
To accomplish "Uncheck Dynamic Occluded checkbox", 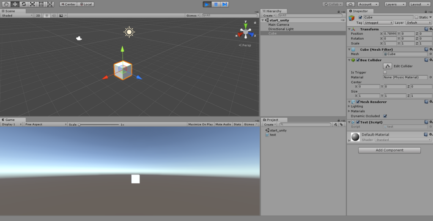I will pos(385,116).
